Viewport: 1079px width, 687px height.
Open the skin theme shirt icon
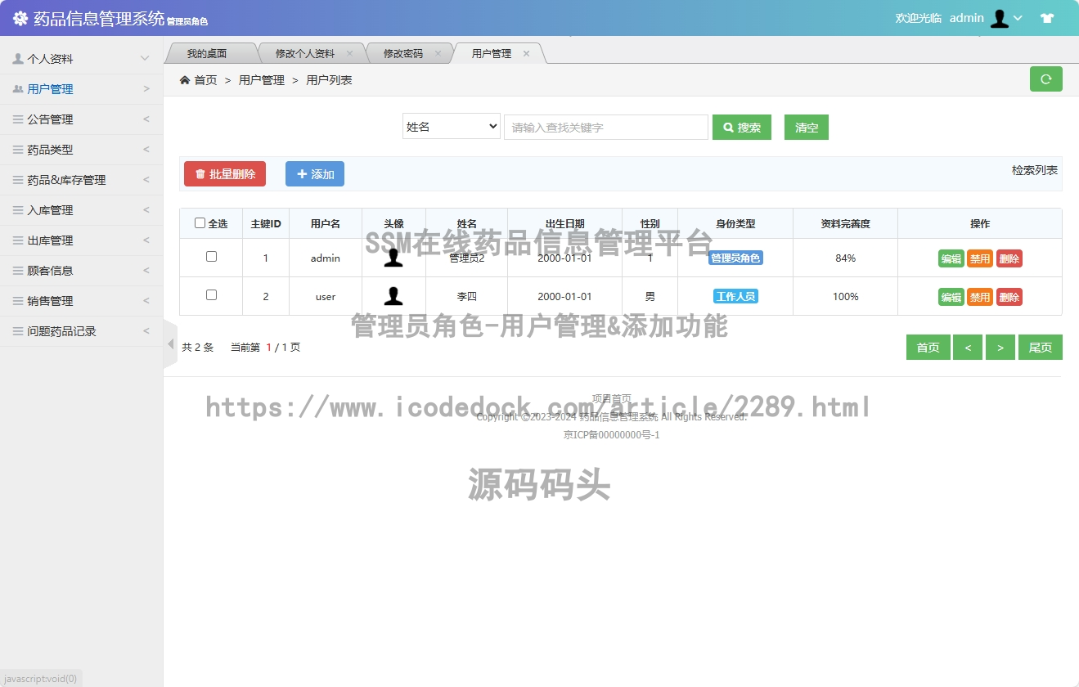coord(1047,18)
